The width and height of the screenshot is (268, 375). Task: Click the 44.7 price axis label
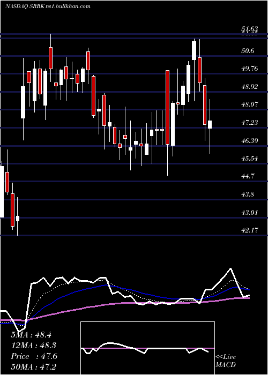tap(248, 176)
